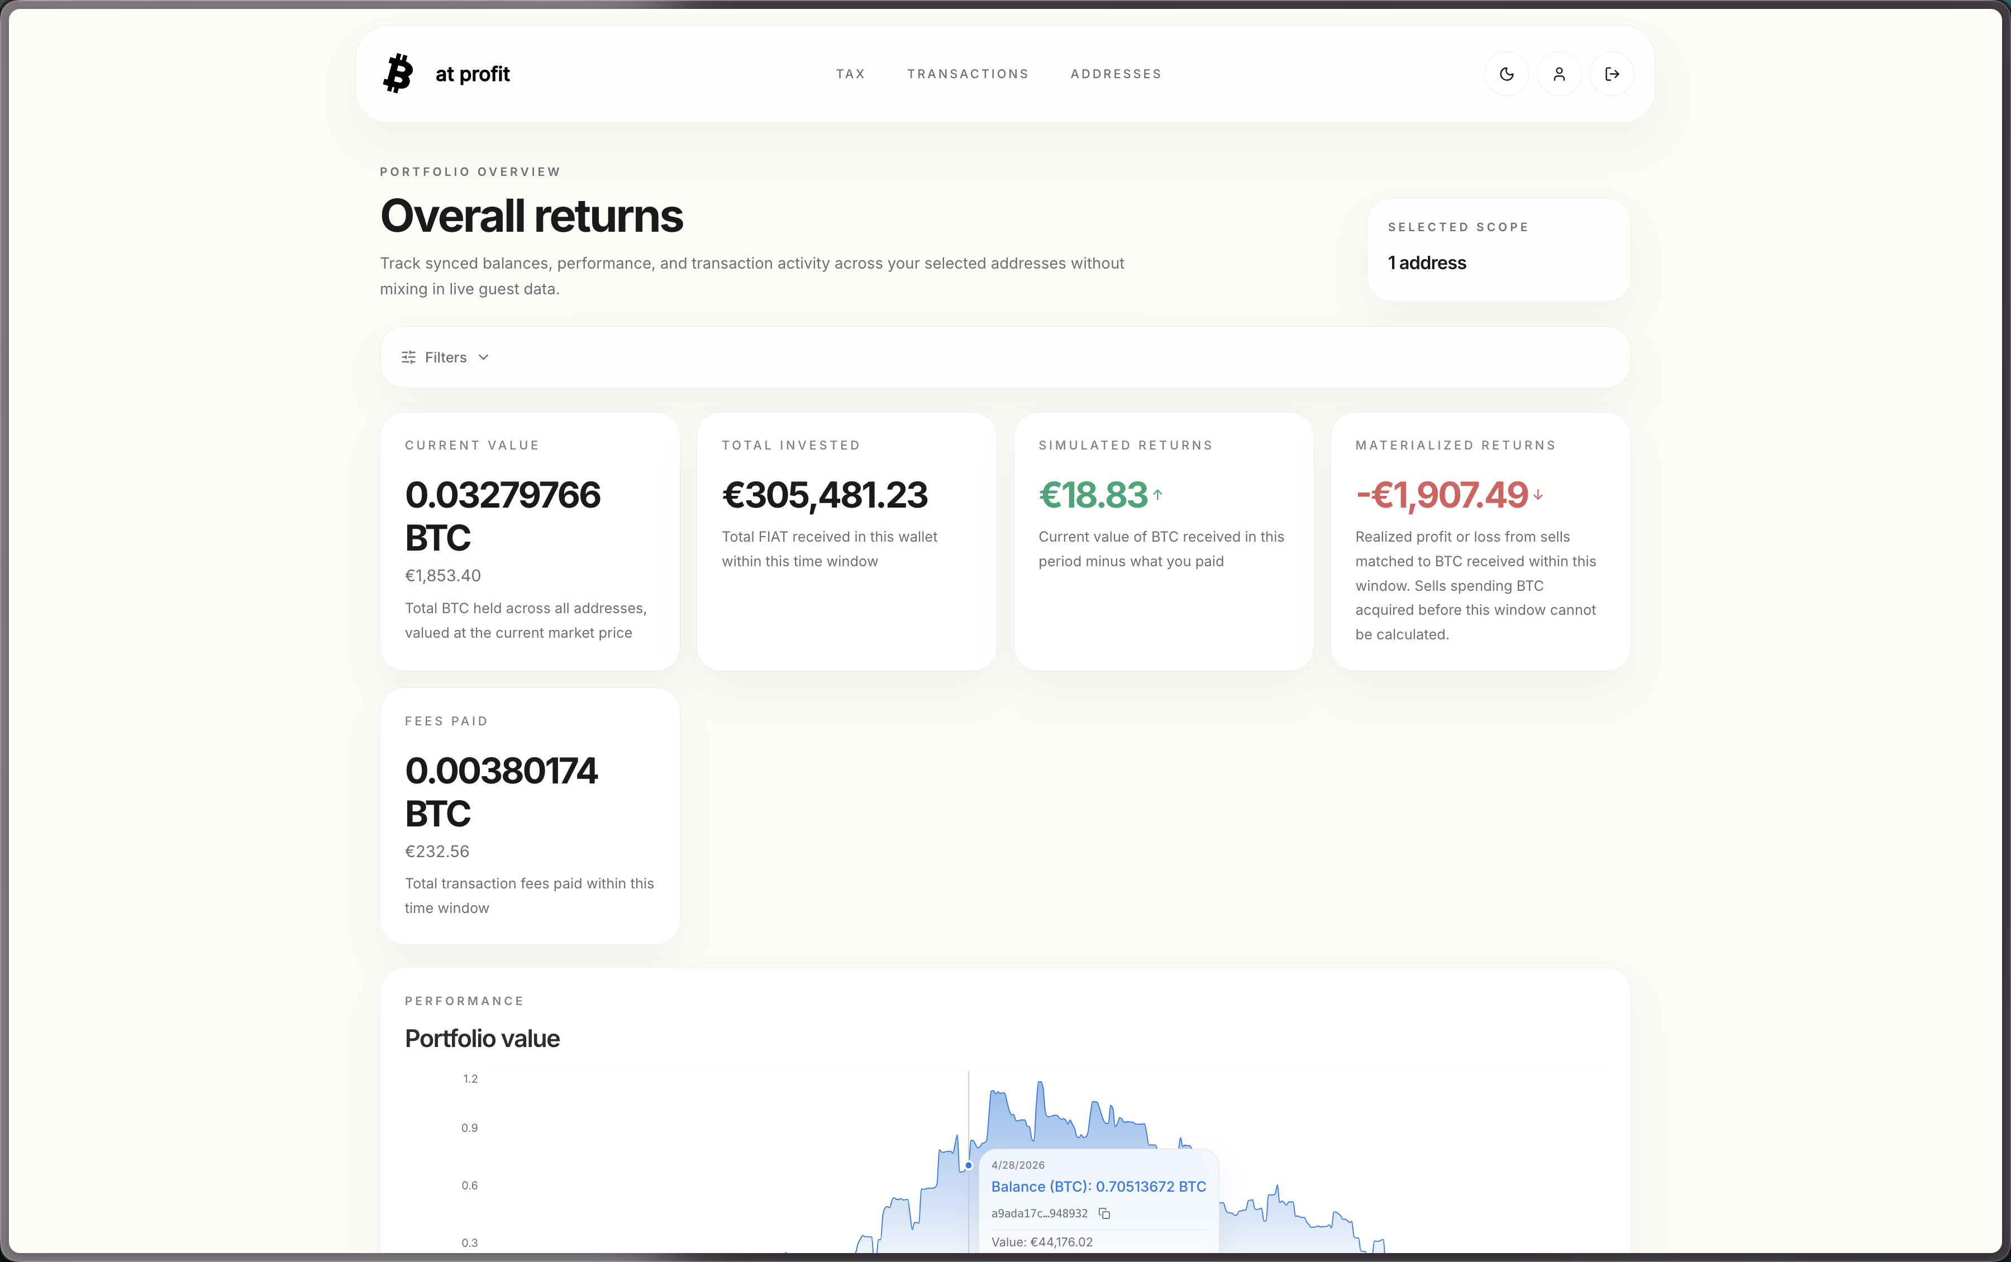Click the TOTAL INVESTED card title
The image size is (2011, 1262).
tap(790, 446)
